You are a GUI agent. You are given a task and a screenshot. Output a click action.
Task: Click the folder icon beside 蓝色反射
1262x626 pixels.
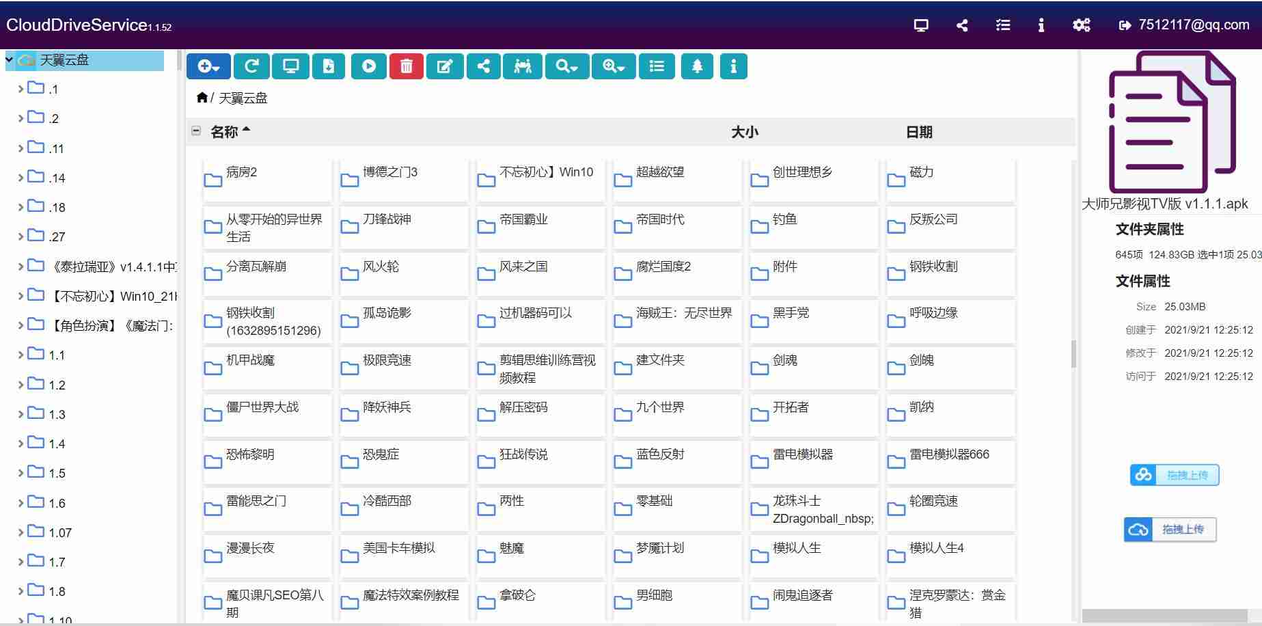(623, 461)
